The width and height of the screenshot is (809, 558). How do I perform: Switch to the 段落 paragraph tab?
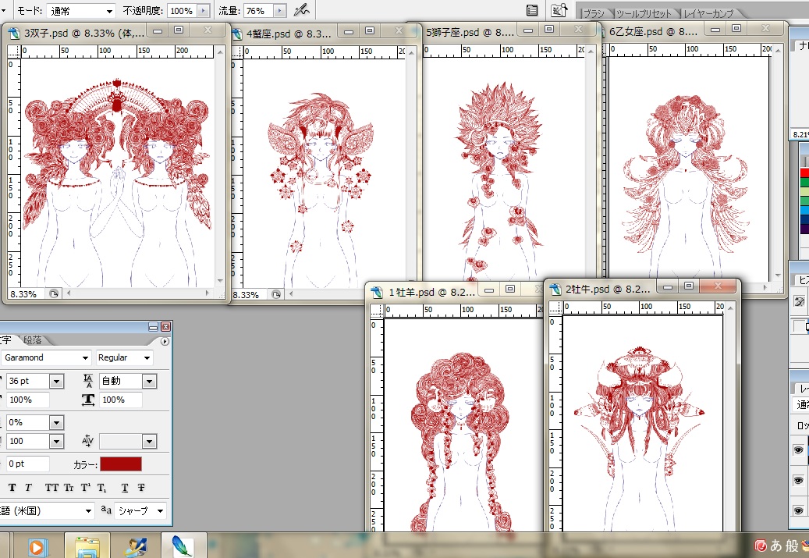click(33, 340)
